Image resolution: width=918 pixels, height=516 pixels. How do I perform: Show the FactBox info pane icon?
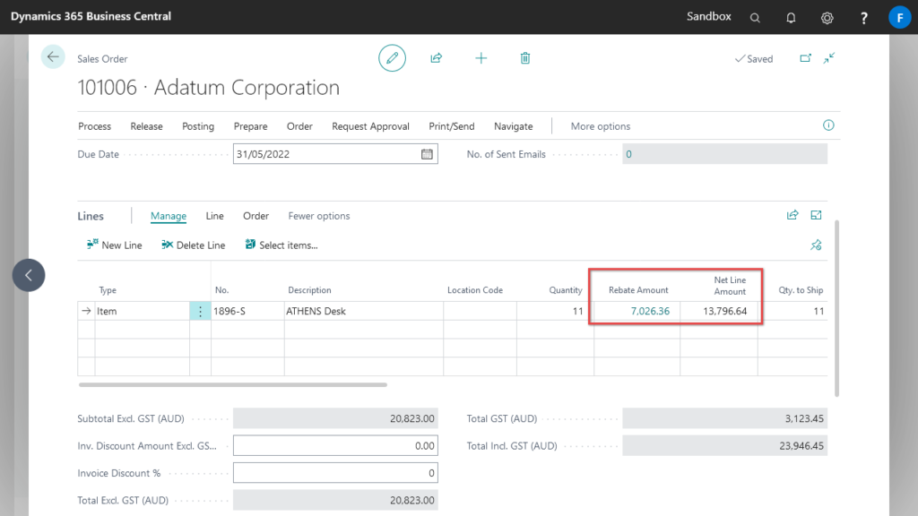(x=828, y=125)
